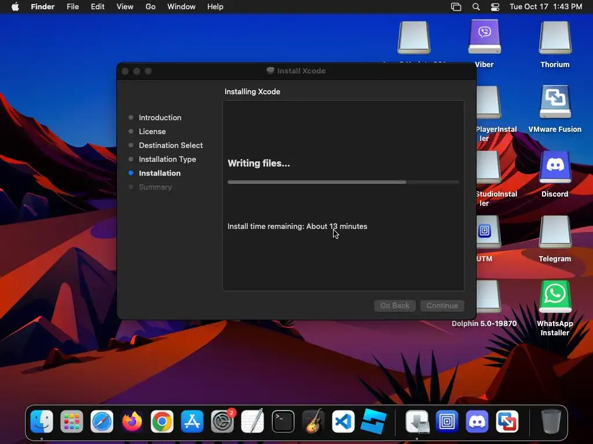
Task: Click the License step in sidebar
Action: click(152, 131)
